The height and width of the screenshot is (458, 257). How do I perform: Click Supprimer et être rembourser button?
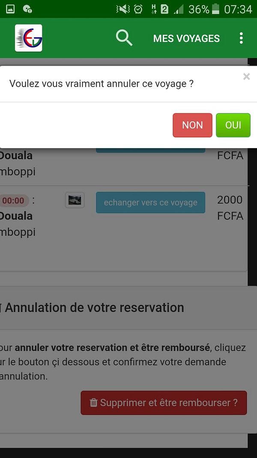tap(164, 403)
